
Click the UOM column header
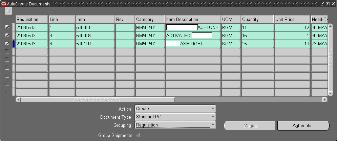coord(231,19)
